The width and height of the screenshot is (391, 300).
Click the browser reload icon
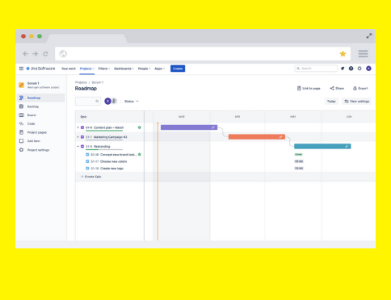coord(45,54)
